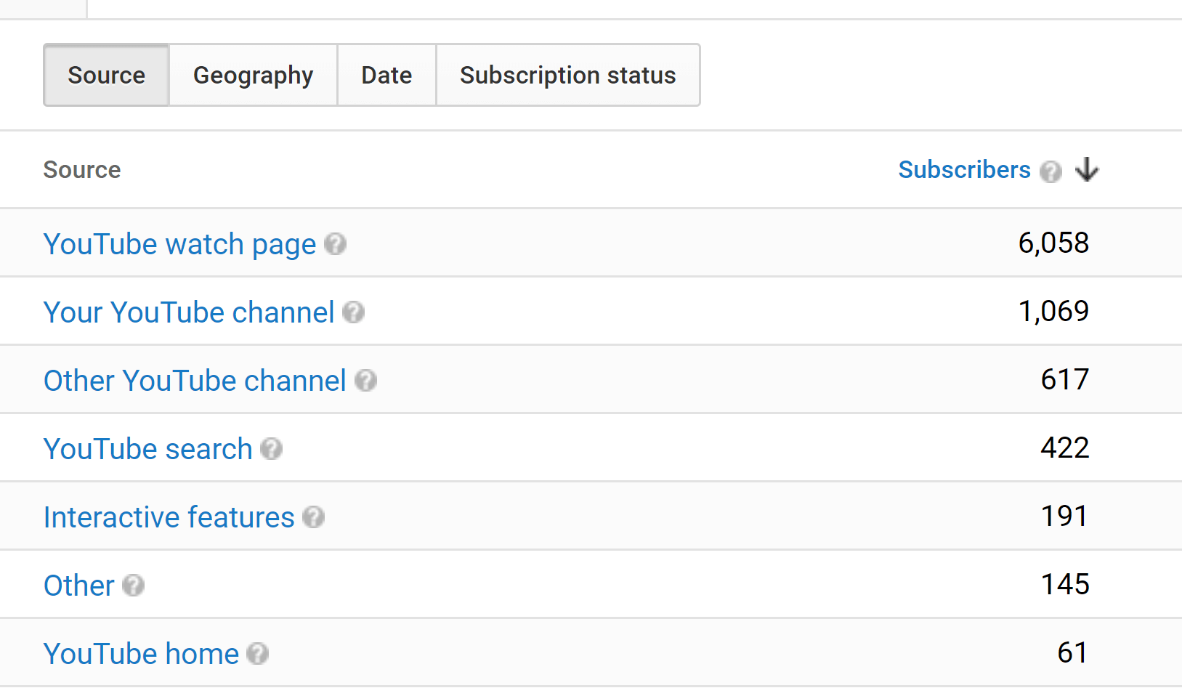
Task: Show help for Interactive features
Action: tap(313, 517)
